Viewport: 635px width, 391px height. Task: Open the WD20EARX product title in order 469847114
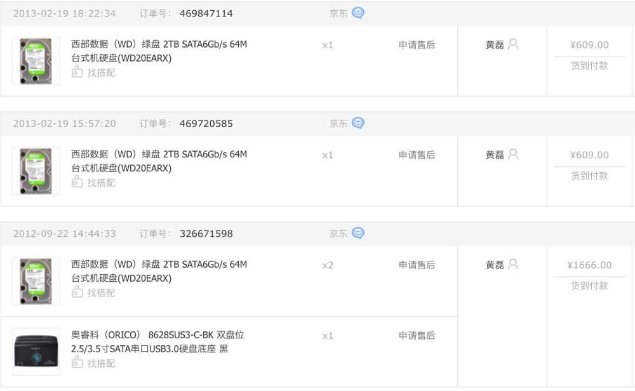(159, 51)
